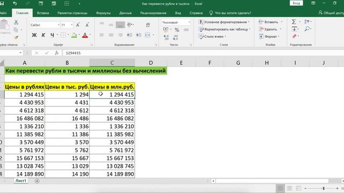Click the Increase Indent icon
Screen dimensions: 344x193
tap(139, 35)
